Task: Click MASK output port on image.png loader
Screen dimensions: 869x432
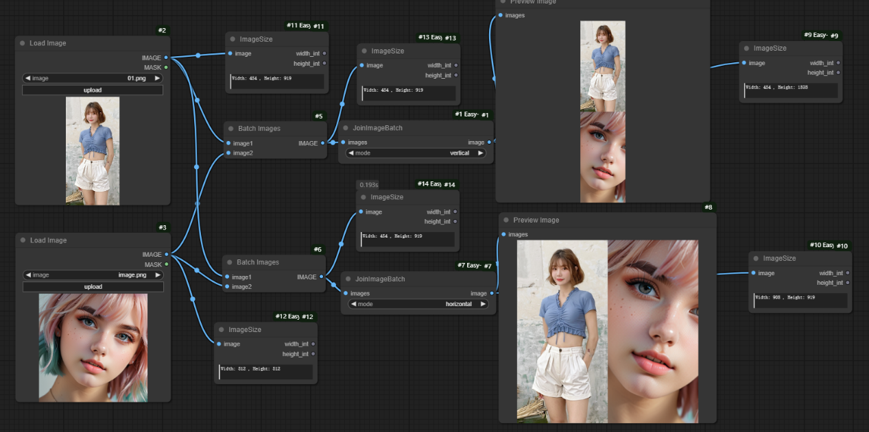Action: point(166,264)
